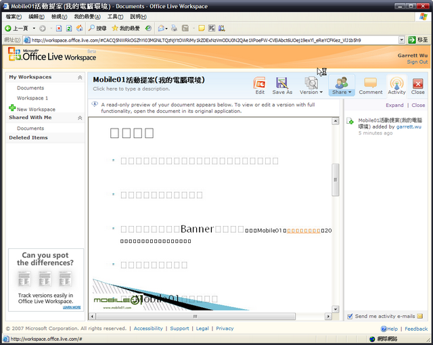Click the vertical scrollbar thumb in the preview
The image size is (433, 345).
click(336, 180)
